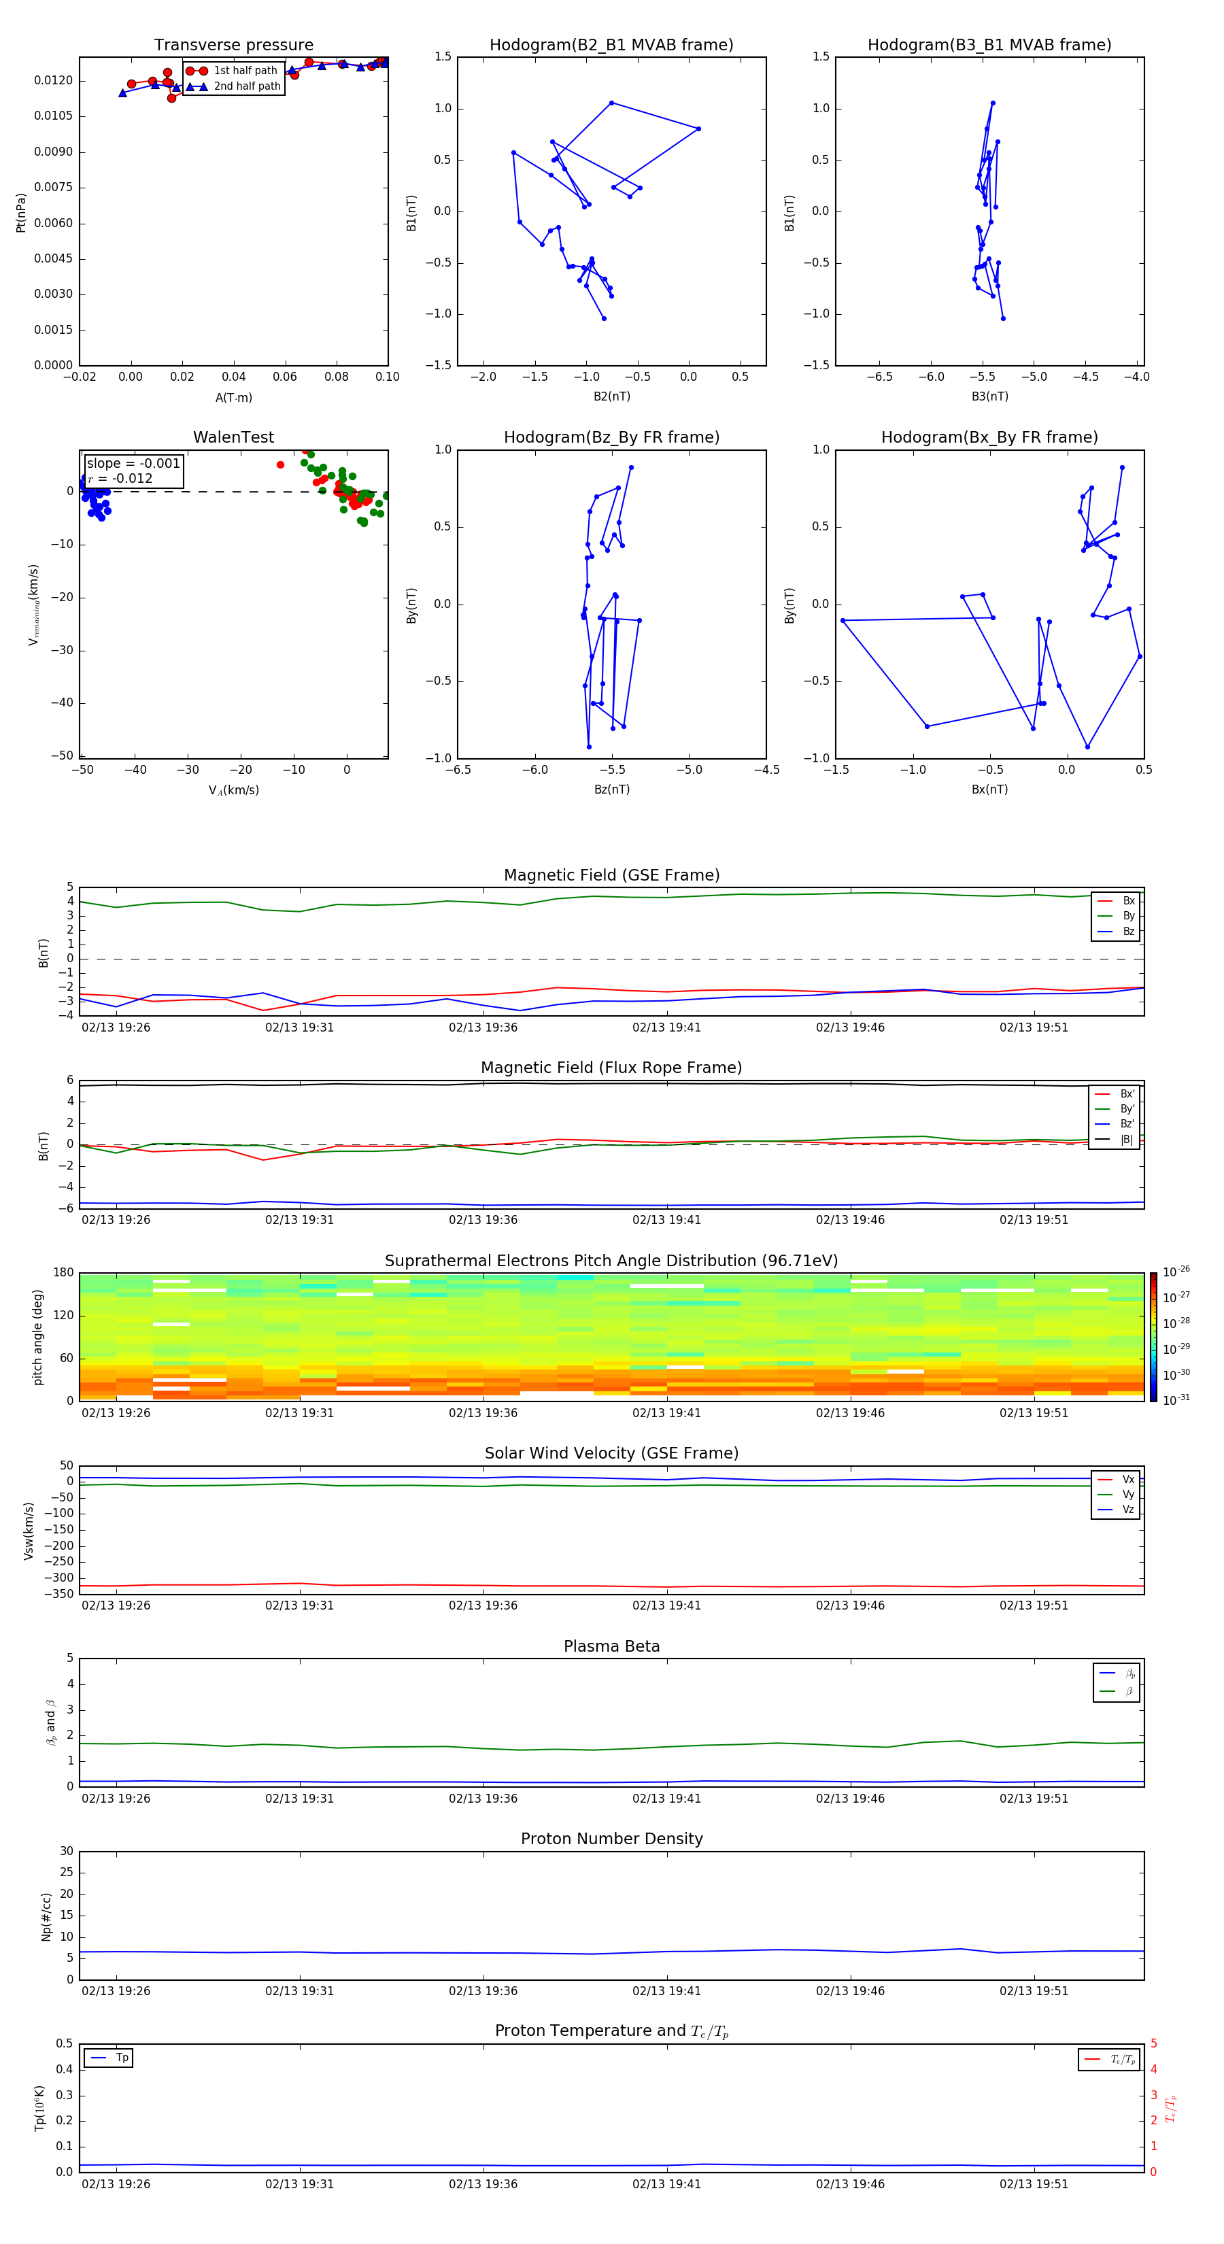Click the 'B2(nT)' x-axis label
Image resolution: width=1224 pixels, height=2244 pixels.
pyautogui.click(x=611, y=396)
